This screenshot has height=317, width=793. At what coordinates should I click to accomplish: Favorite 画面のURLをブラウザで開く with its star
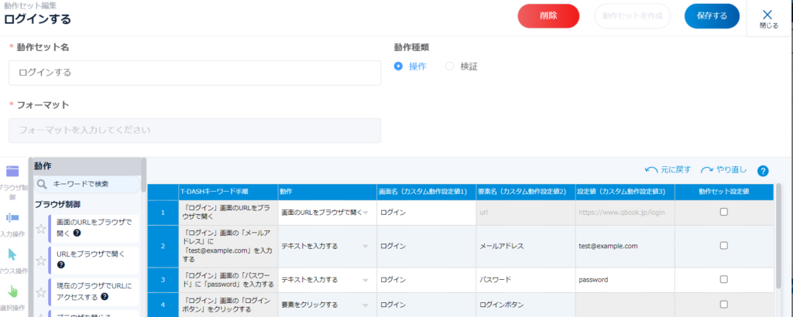coord(41,228)
